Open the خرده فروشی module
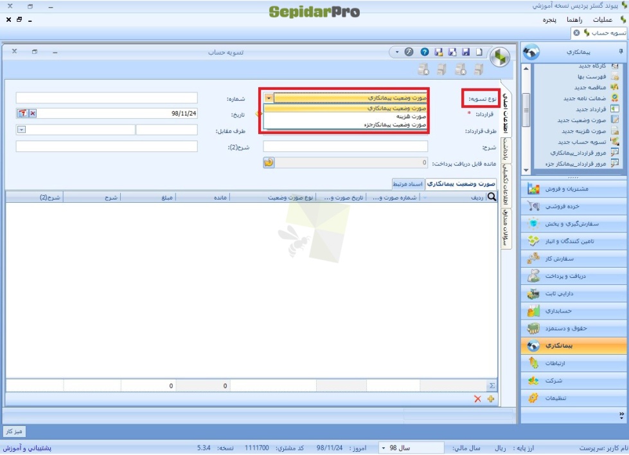Screen dimensions: 629x455 (x=574, y=206)
